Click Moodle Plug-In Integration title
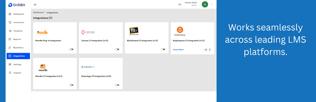Viewport: 316px width, 102px height. point(48,41)
